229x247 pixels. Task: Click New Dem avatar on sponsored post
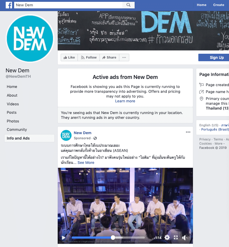point(66,135)
